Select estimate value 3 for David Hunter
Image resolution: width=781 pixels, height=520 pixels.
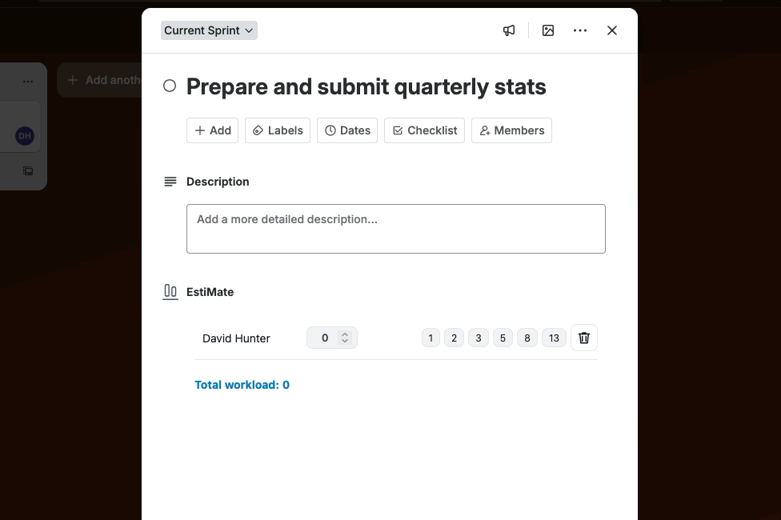[x=479, y=338]
